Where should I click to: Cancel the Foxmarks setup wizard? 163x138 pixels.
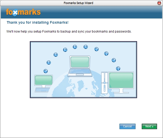point(127,126)
